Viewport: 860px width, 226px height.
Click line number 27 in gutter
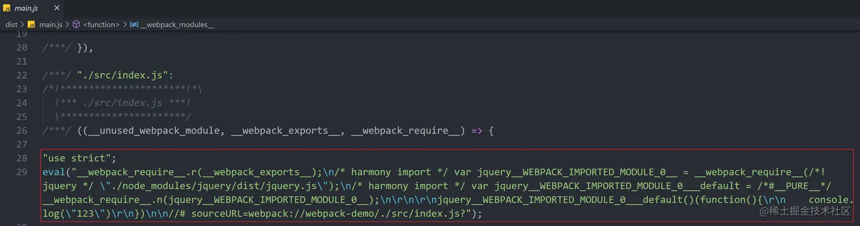(x=22, y=144)
